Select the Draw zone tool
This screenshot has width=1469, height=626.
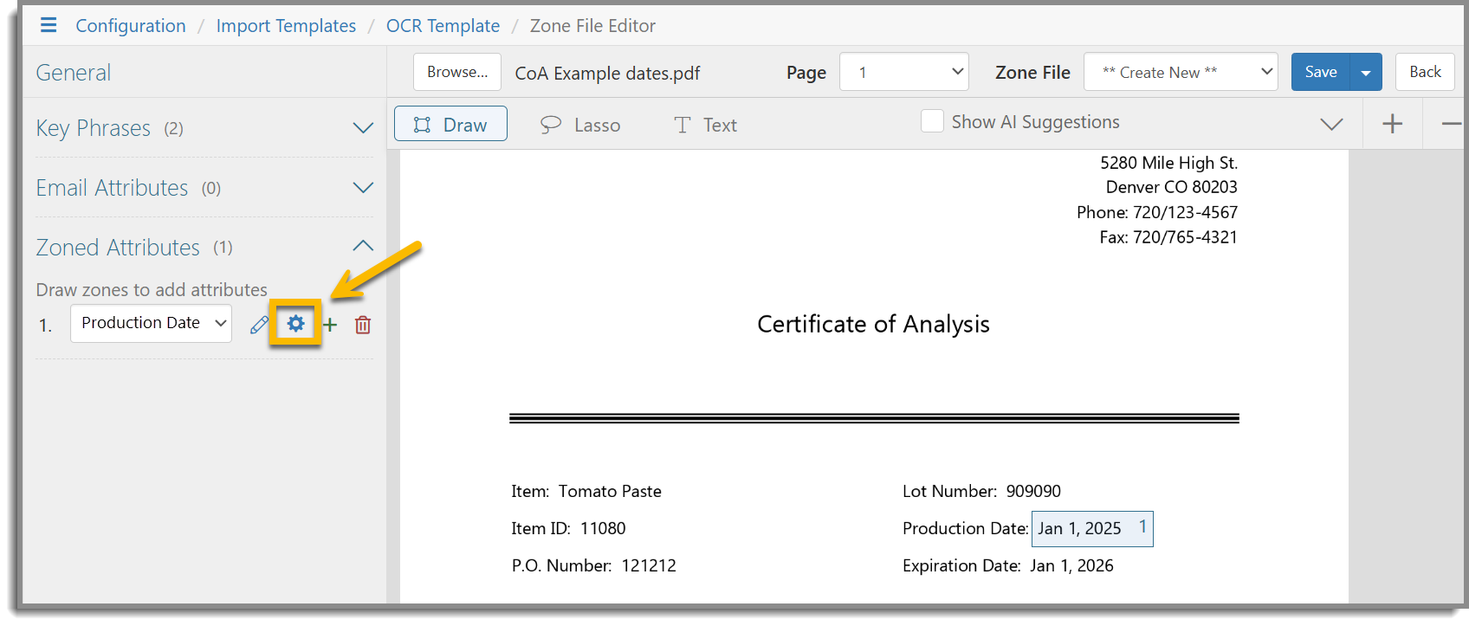point(450,124)
